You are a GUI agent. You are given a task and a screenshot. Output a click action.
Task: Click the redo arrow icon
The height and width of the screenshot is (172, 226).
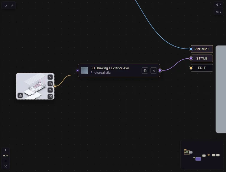pos(12,5)
